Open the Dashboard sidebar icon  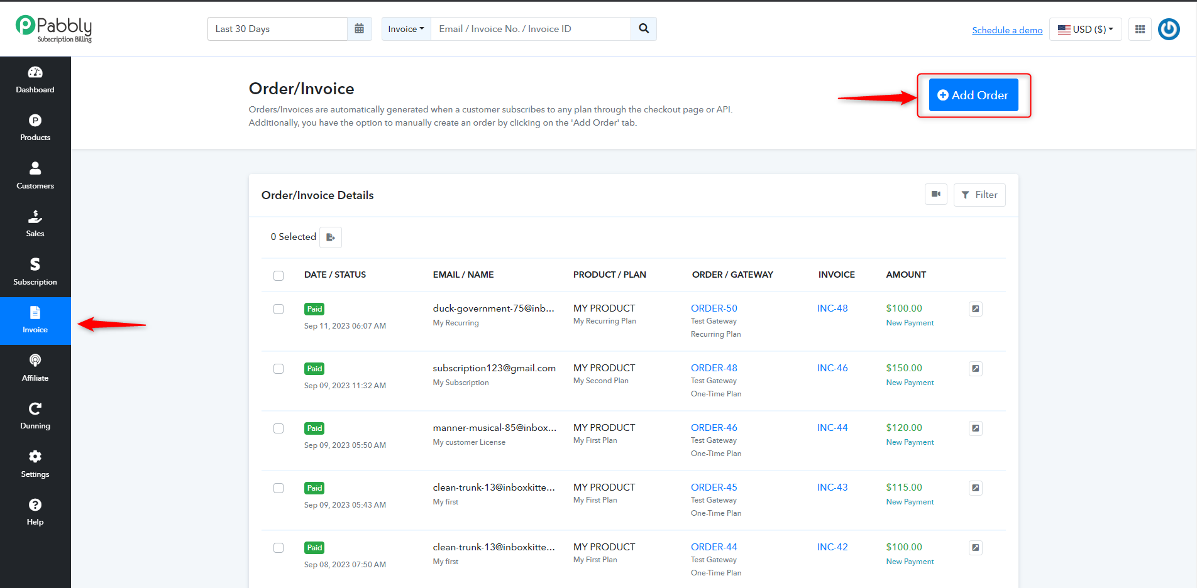[x=35, y=80]
